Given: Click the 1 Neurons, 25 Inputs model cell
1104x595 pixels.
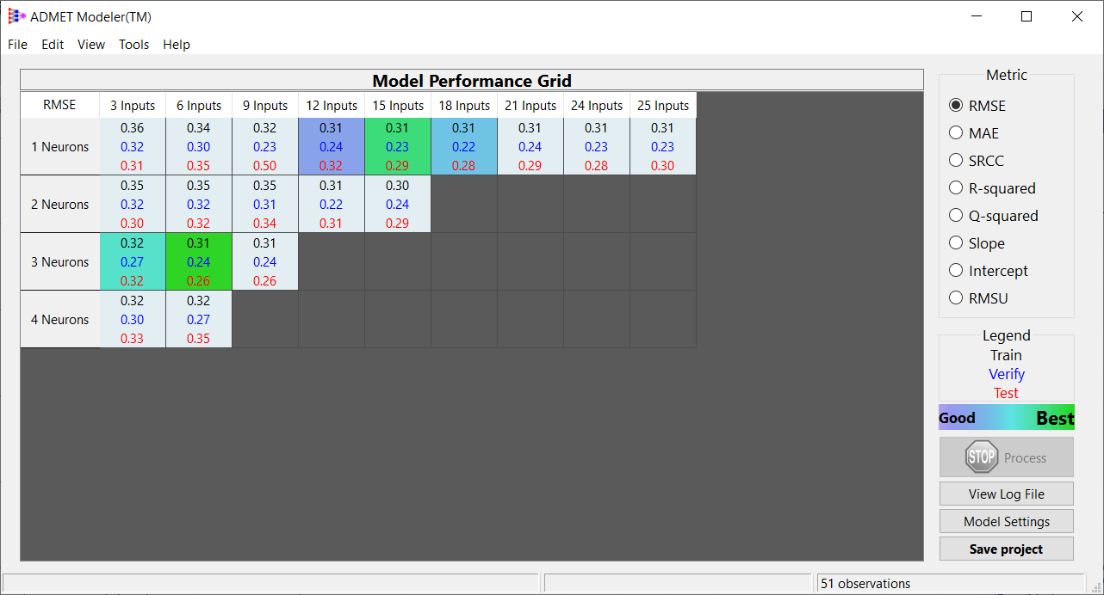Looking at the screenshot, I should (x=662, y=147).
